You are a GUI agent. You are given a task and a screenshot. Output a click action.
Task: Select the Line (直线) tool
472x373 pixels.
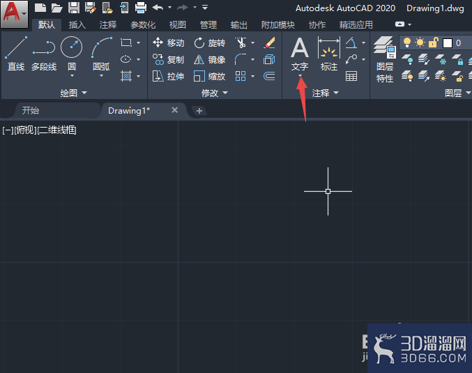point(16,54)
